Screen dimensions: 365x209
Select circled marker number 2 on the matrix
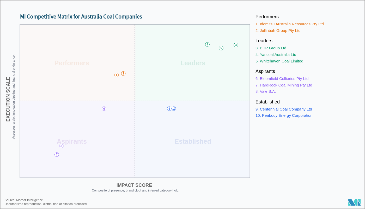(x=123, y=74)
